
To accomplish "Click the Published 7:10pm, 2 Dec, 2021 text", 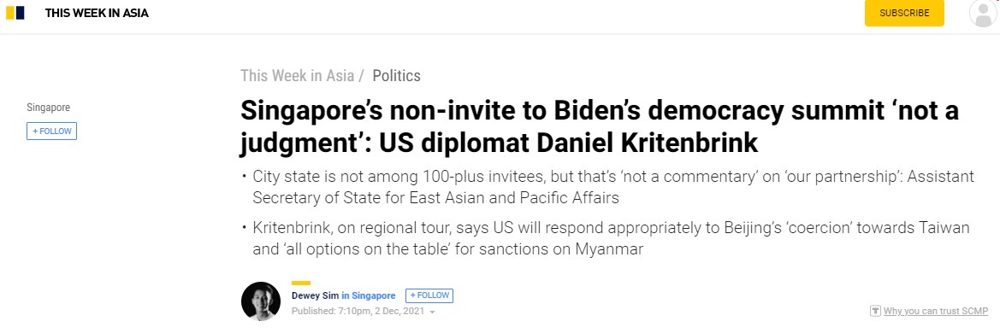I will coord(358,312).
